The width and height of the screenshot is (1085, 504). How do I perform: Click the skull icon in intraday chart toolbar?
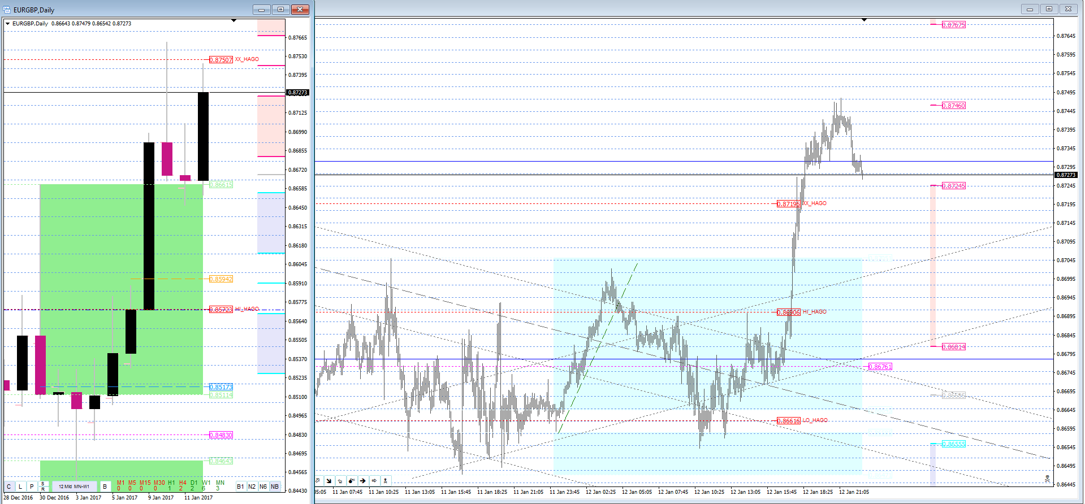click(x=386, y=481)
